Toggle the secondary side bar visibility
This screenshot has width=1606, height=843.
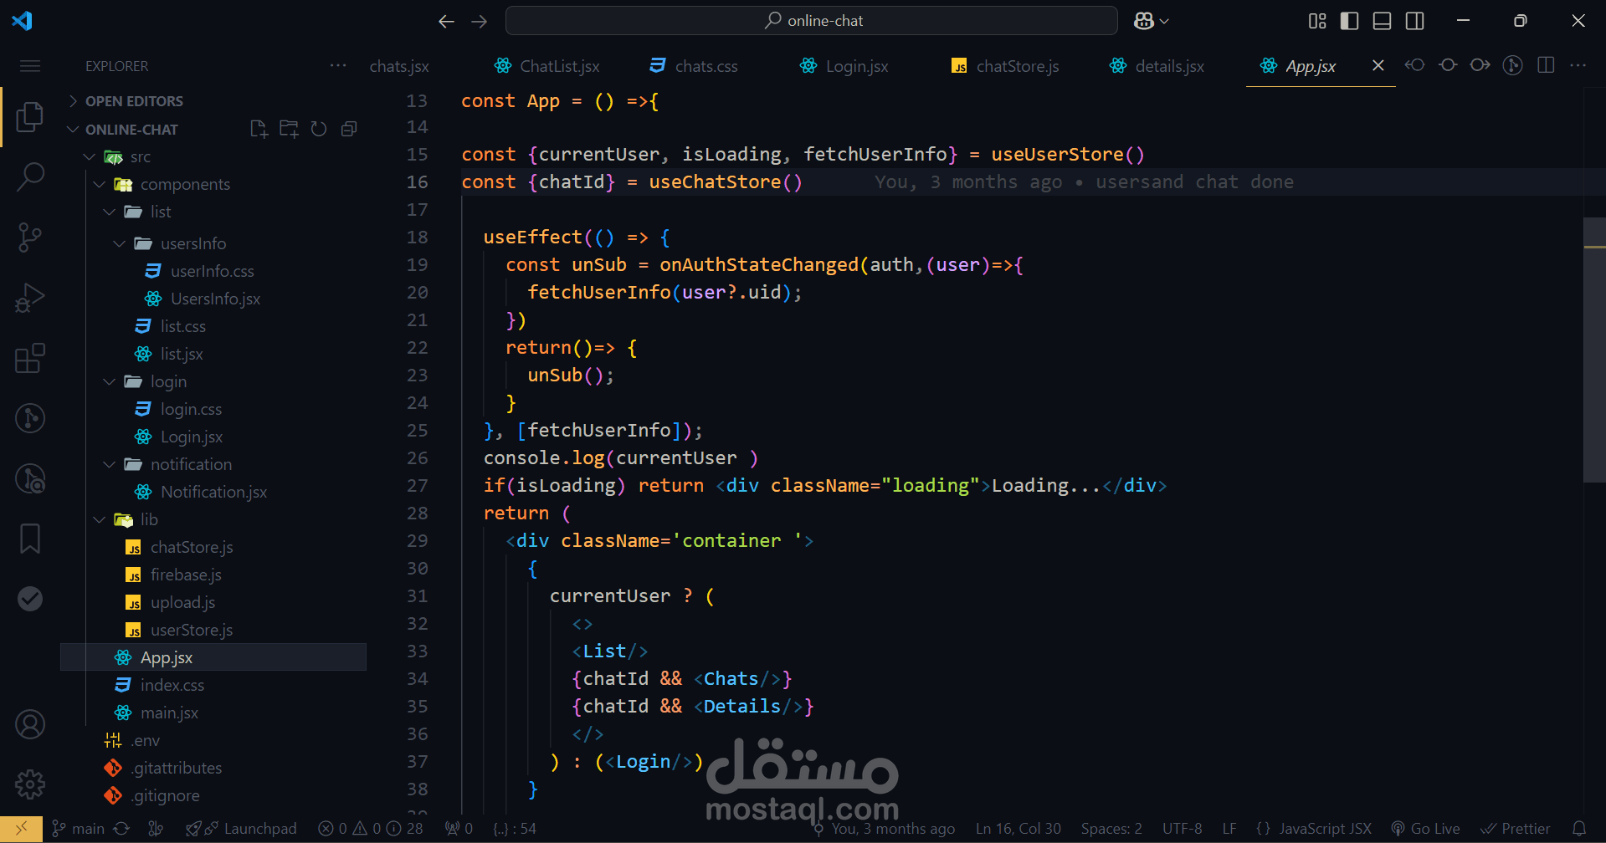click(1415, 21)
